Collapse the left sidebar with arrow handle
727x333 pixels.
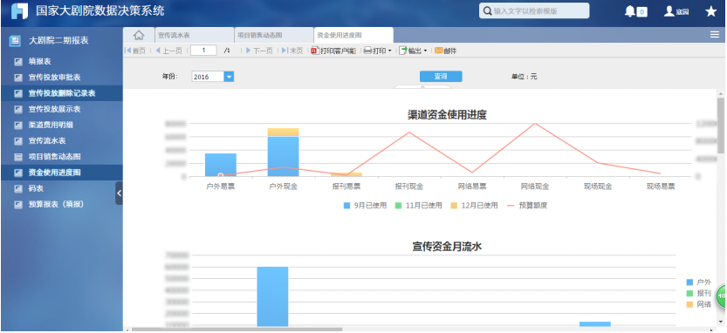tap(120, 194)
